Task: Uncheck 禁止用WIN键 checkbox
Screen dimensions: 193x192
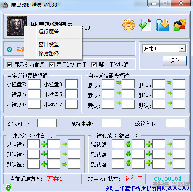Action: (94, 65)
